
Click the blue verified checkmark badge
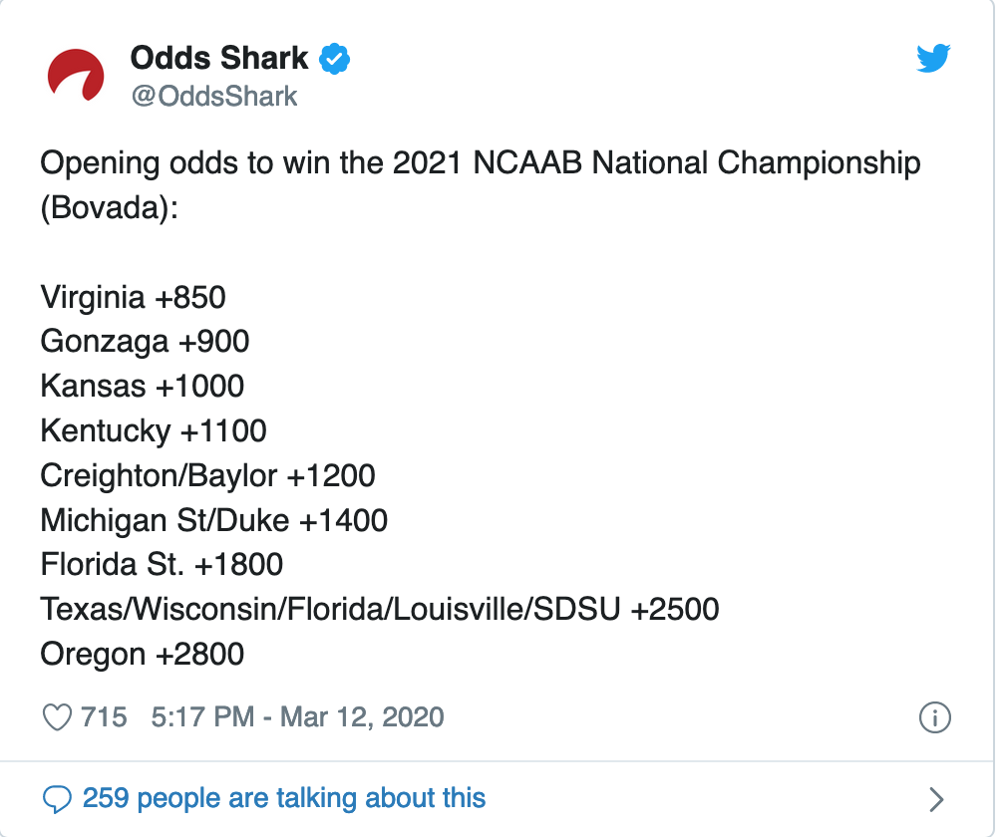334,60
